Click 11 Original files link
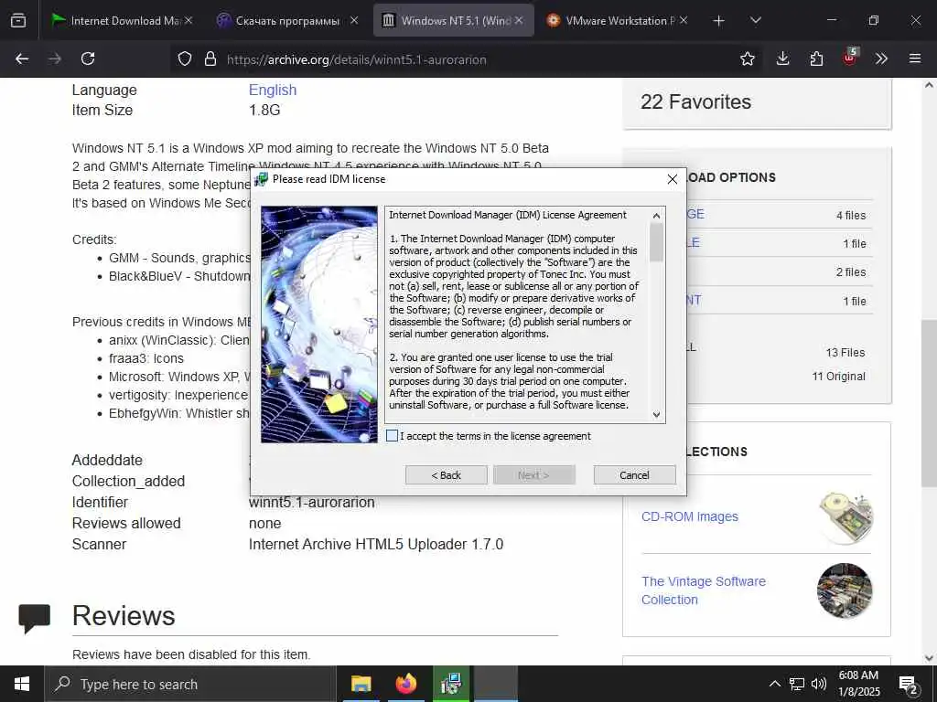Image resolution: width=937 pixels, height=702 pixels. (838, 376)
